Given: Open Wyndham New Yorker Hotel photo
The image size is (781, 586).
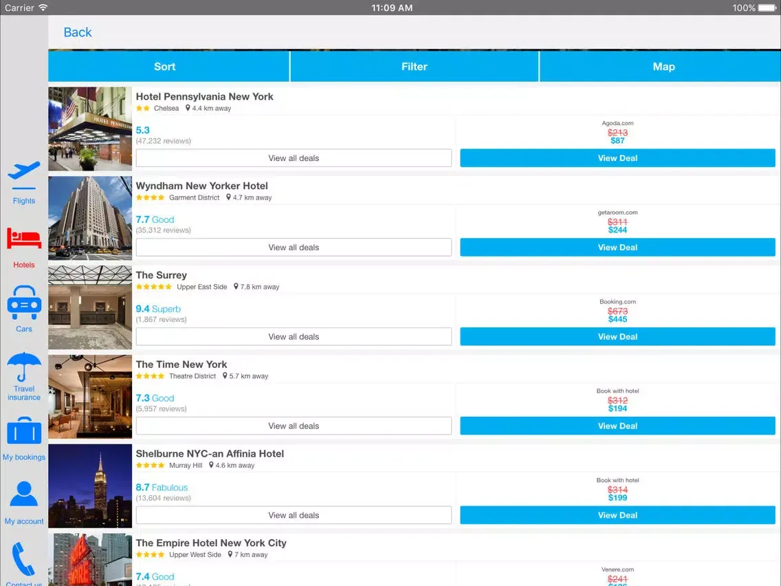Looking at the screenshot, I should 90,218.
